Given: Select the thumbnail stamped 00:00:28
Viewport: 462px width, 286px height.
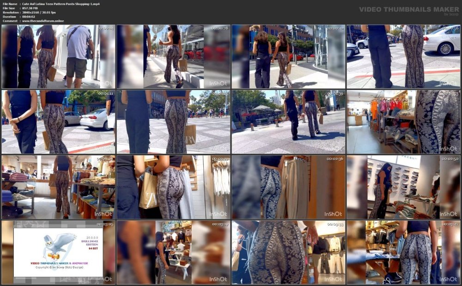Looking at the screenshot, I should [x=173, y=56].
